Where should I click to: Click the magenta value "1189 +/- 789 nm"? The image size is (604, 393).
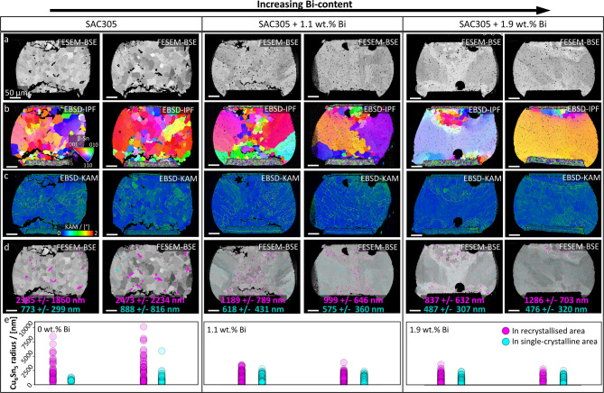pos(252,300)
